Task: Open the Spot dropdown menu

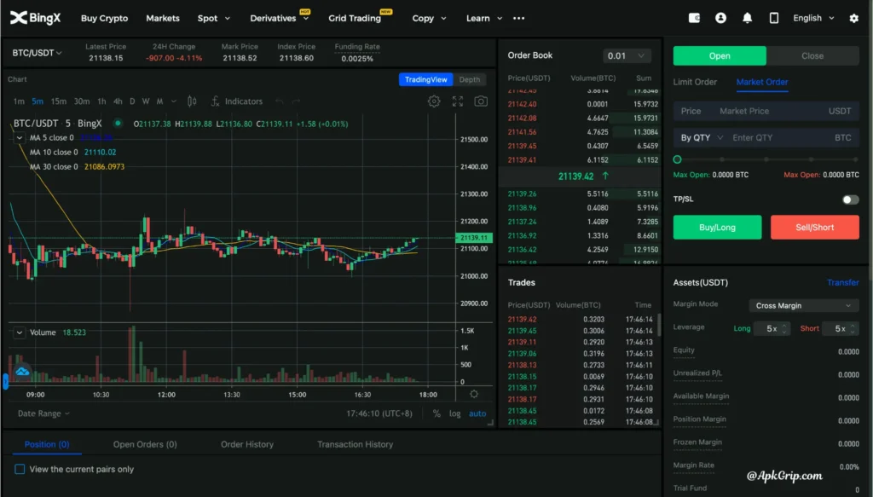Action: 214,19
